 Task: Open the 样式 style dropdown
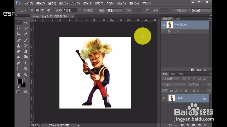click(115, 10)
